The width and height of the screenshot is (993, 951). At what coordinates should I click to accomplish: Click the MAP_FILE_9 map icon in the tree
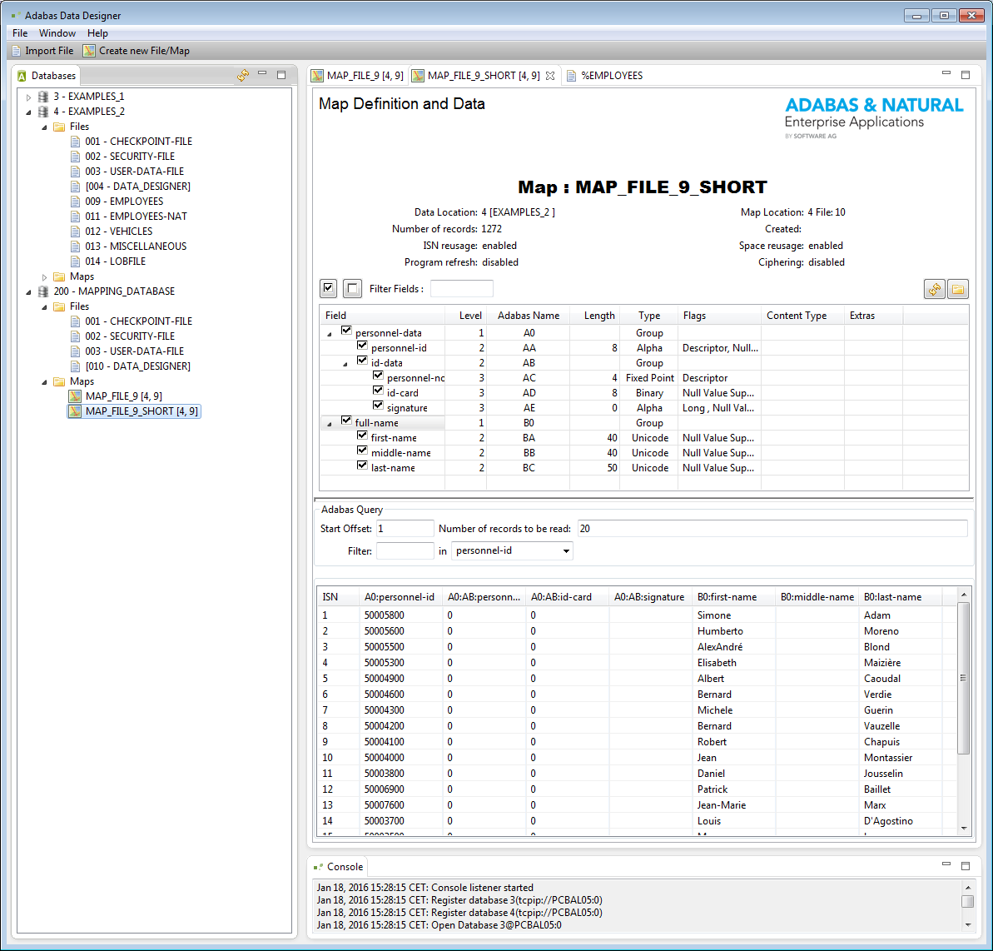(x=75, y=396)
